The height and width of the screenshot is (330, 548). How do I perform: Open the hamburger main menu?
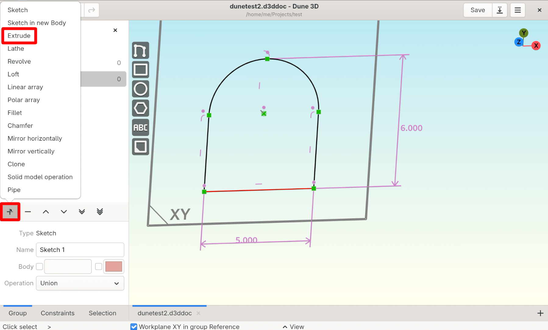[x=518, y=10]
